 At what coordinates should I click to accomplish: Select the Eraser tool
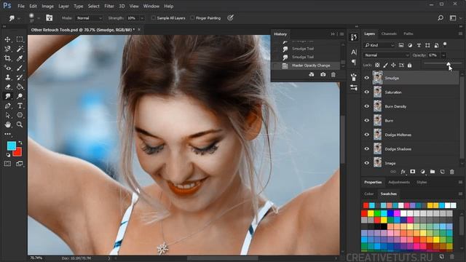coord(8,87)
